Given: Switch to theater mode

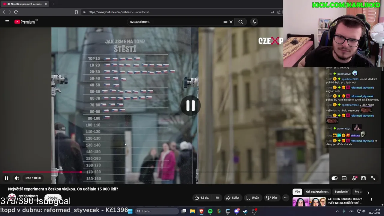Looking at the screenshot, I should coord(363,178).
